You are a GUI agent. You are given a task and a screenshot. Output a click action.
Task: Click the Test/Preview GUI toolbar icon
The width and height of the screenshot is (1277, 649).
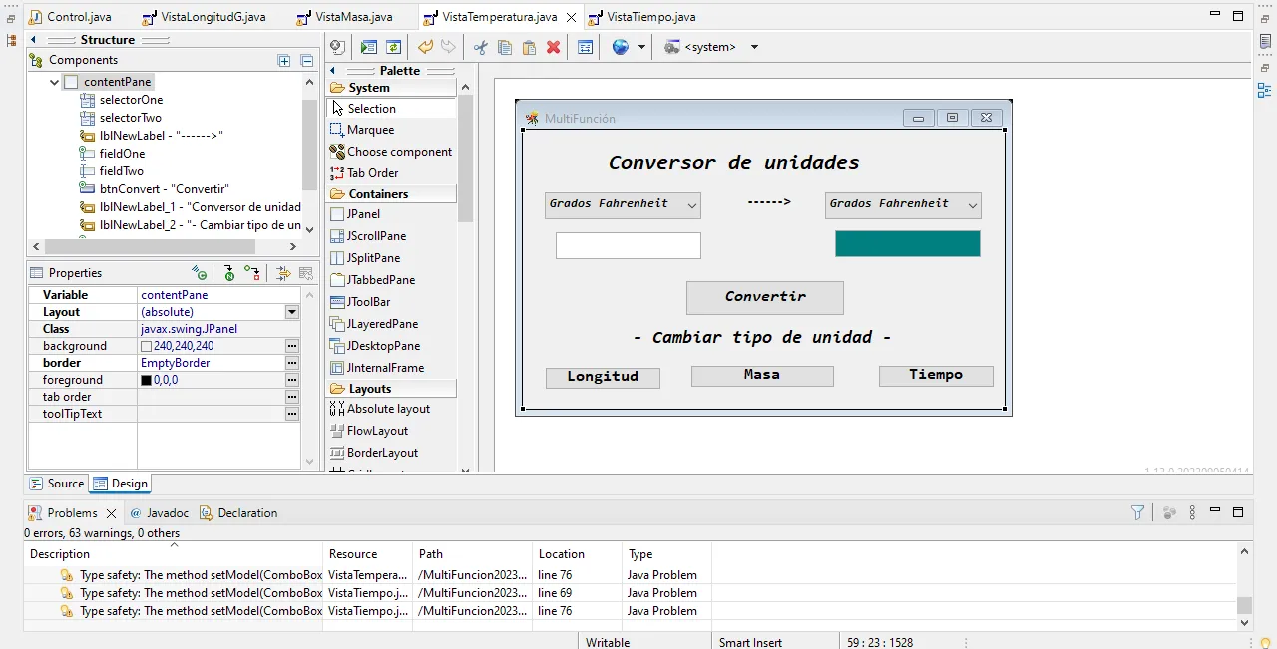[x=369, y=47]
